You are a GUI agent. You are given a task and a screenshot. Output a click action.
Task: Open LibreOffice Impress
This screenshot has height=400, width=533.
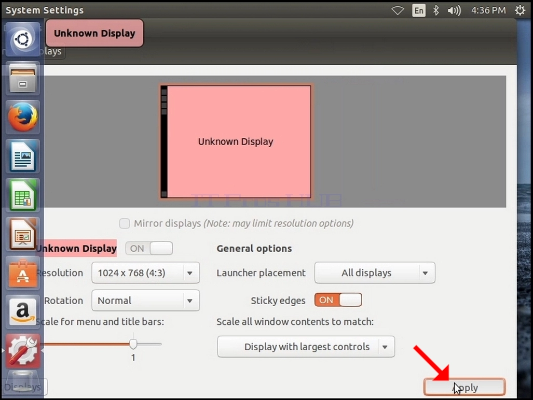23,234
